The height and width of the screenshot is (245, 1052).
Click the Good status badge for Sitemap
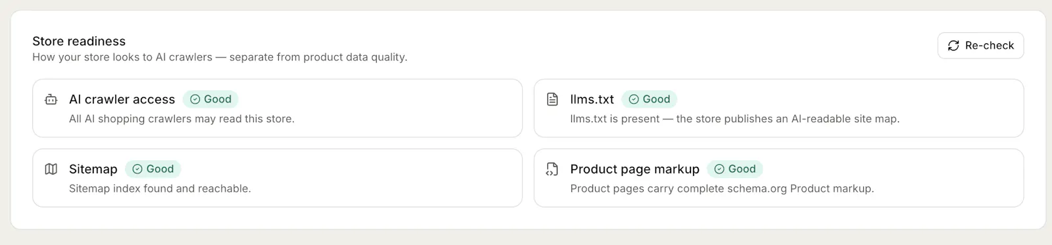pos(153,169)
